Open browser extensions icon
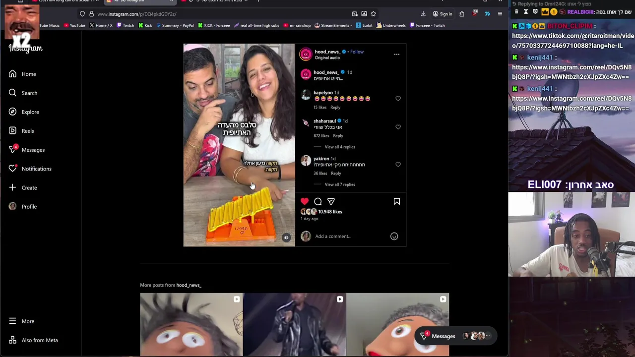635x357 pixels. tap(462, 14)
